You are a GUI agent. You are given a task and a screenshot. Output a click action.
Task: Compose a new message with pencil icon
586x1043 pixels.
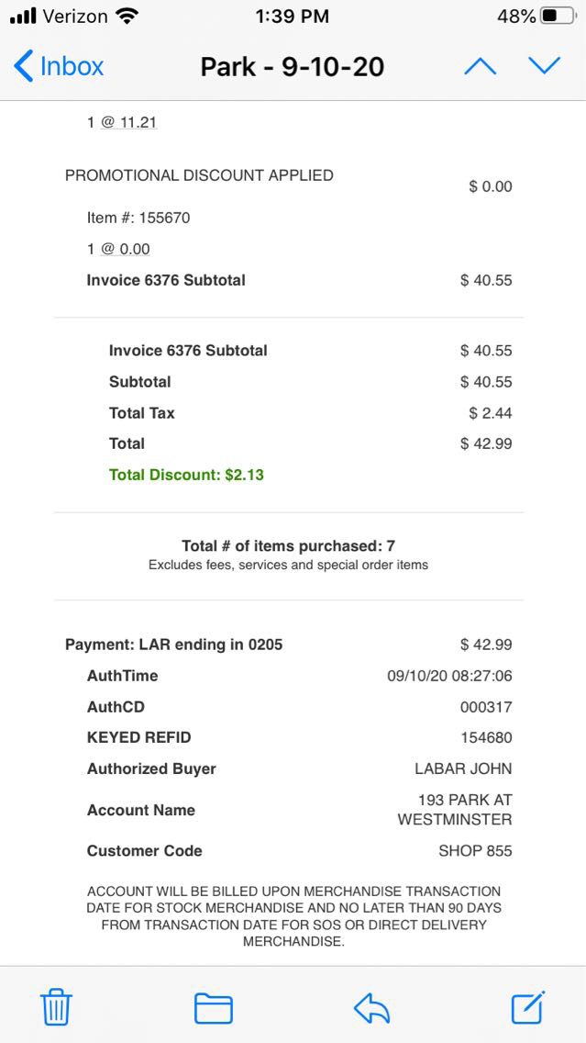[528, 1007]
